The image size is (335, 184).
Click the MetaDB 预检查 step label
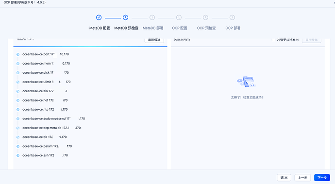126,28
